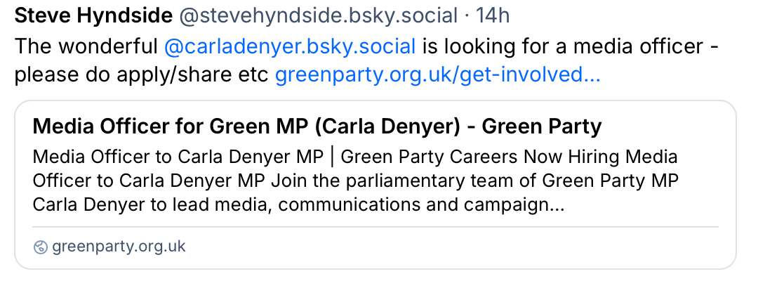This screenshot has width=758, height=281.
Task: Click the divider line above card footer
Action: click(375, 227)
